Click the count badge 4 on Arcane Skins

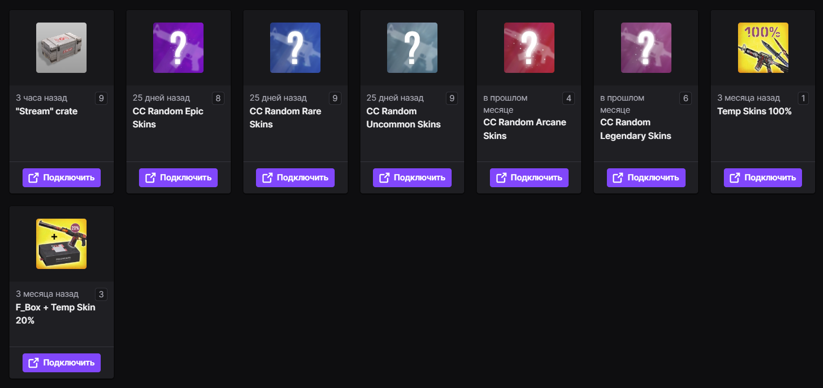pos(569,98)
